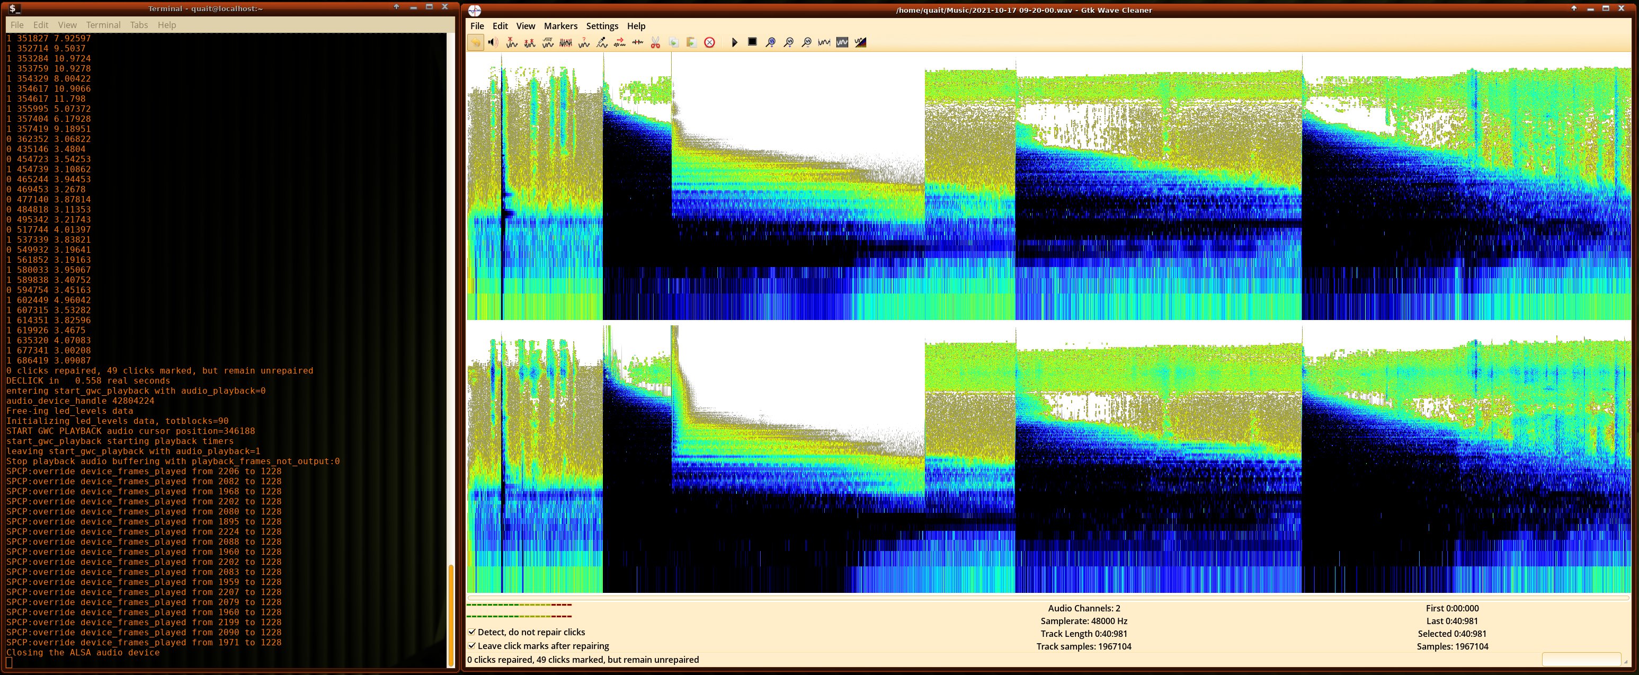
Task: Uncheck 'Detect, do not repair clicks'
Action: (472, 632)
